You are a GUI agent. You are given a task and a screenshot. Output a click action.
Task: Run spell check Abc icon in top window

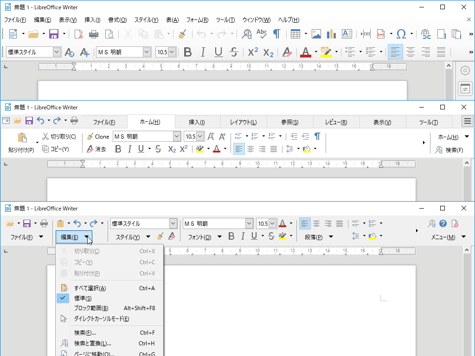click(x=262, y=34)
